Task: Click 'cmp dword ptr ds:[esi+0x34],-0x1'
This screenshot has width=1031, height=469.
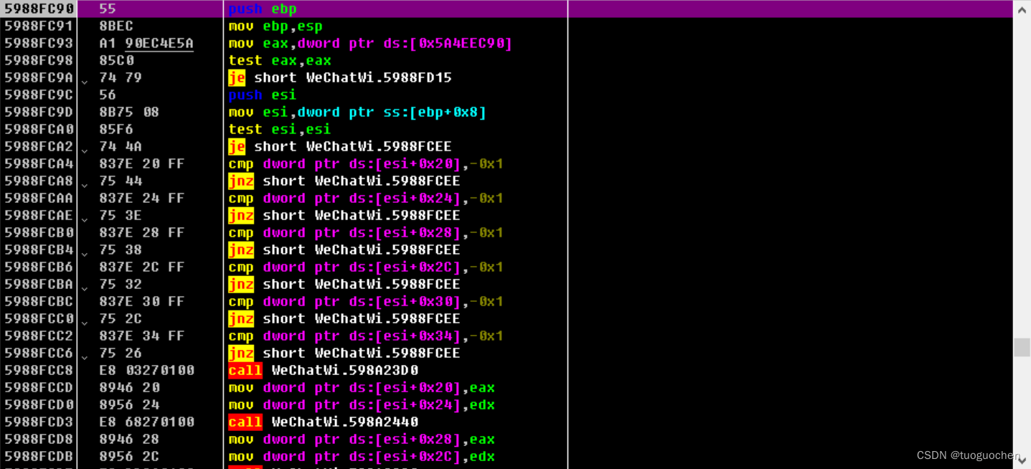Action: (x=366, y=336)
